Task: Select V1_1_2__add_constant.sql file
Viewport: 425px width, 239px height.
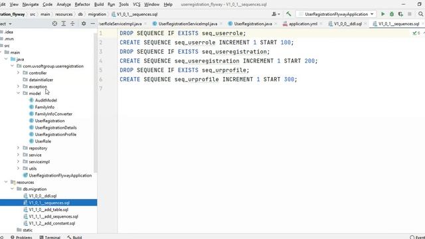Action: 52,223
